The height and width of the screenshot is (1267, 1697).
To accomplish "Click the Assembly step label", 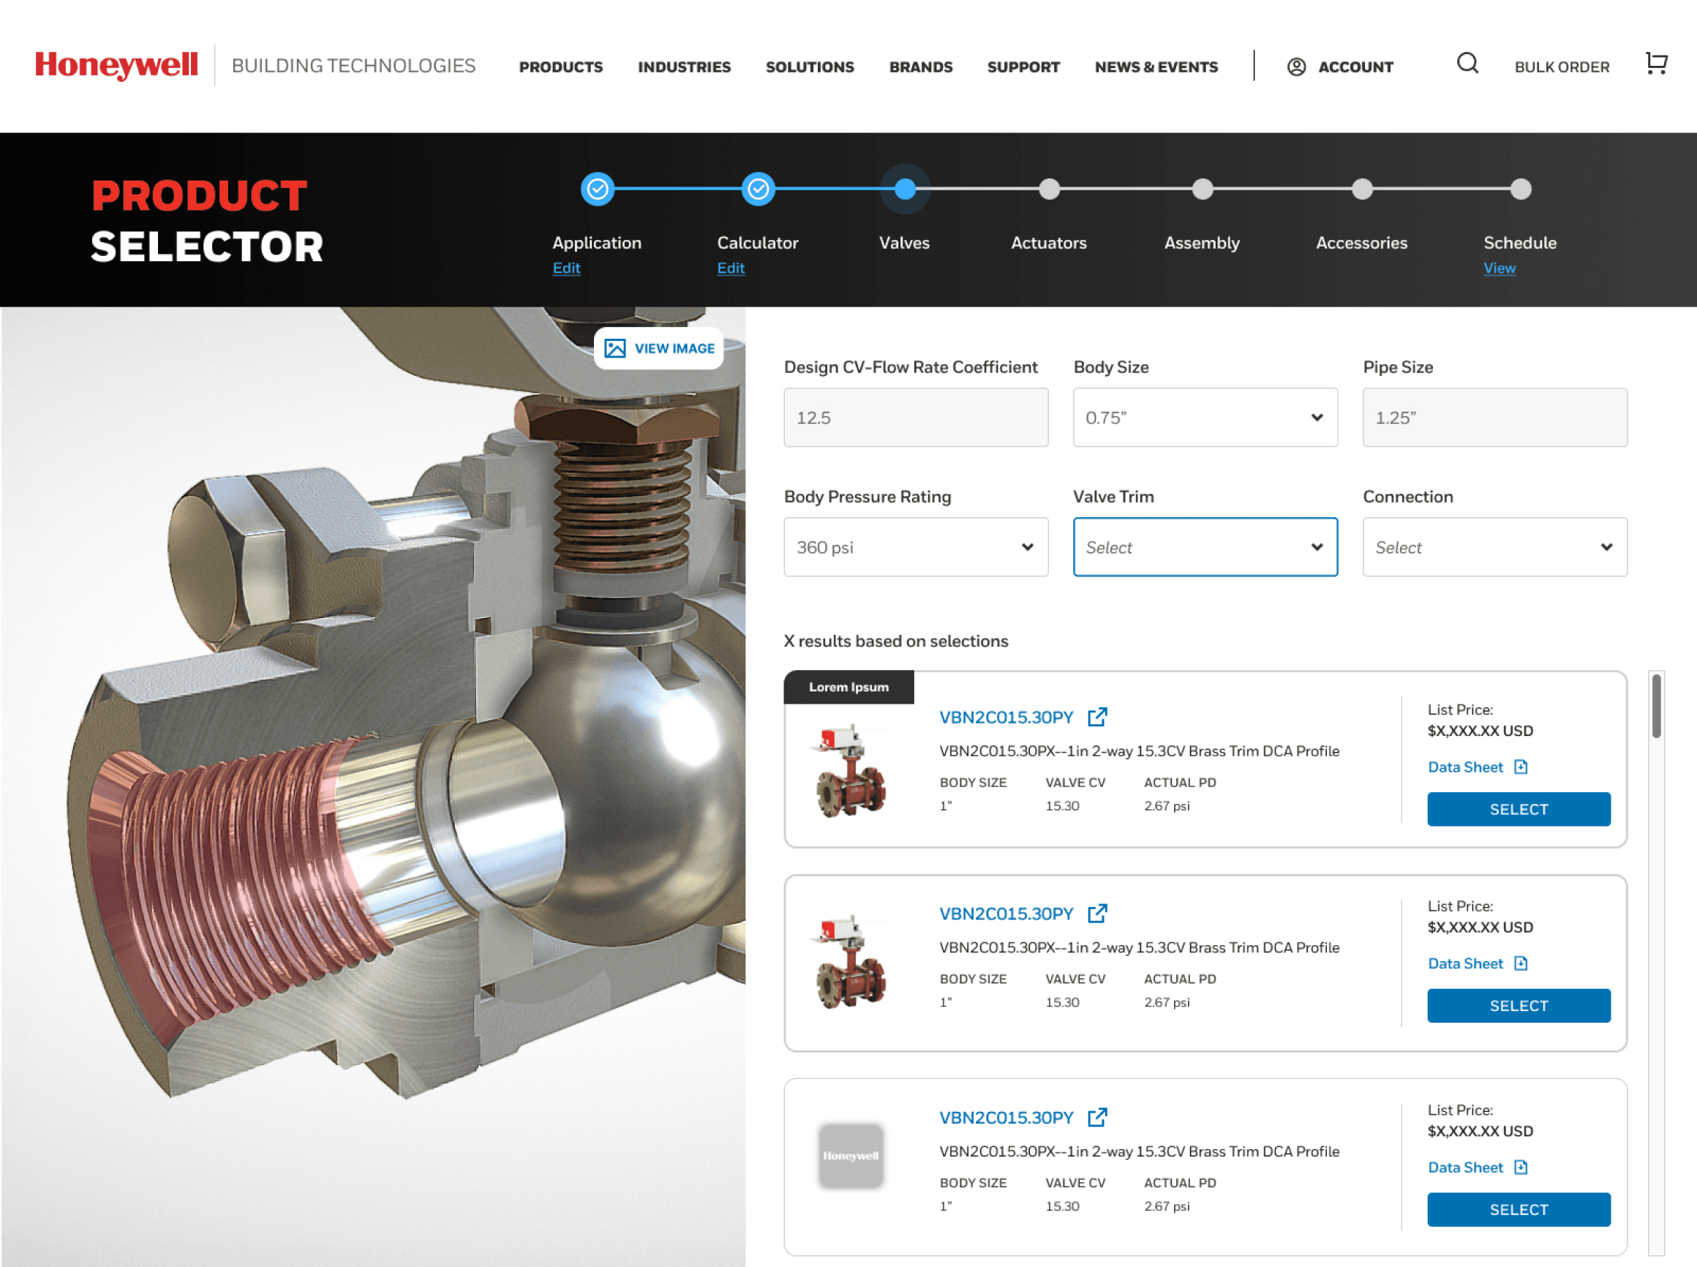I will click(1202, 243).
